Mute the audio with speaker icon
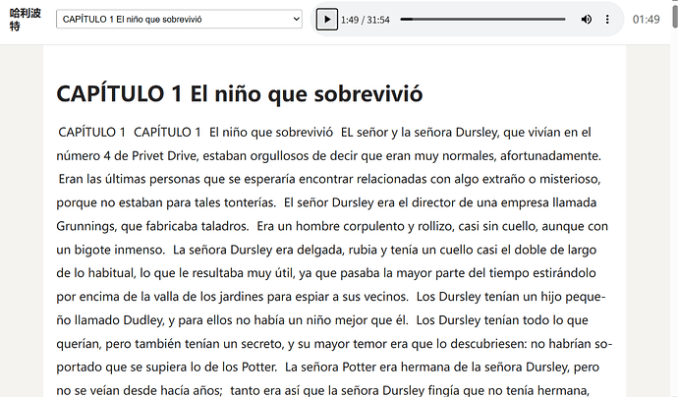The height and width of the screenshot is (397, 678). 586,20
